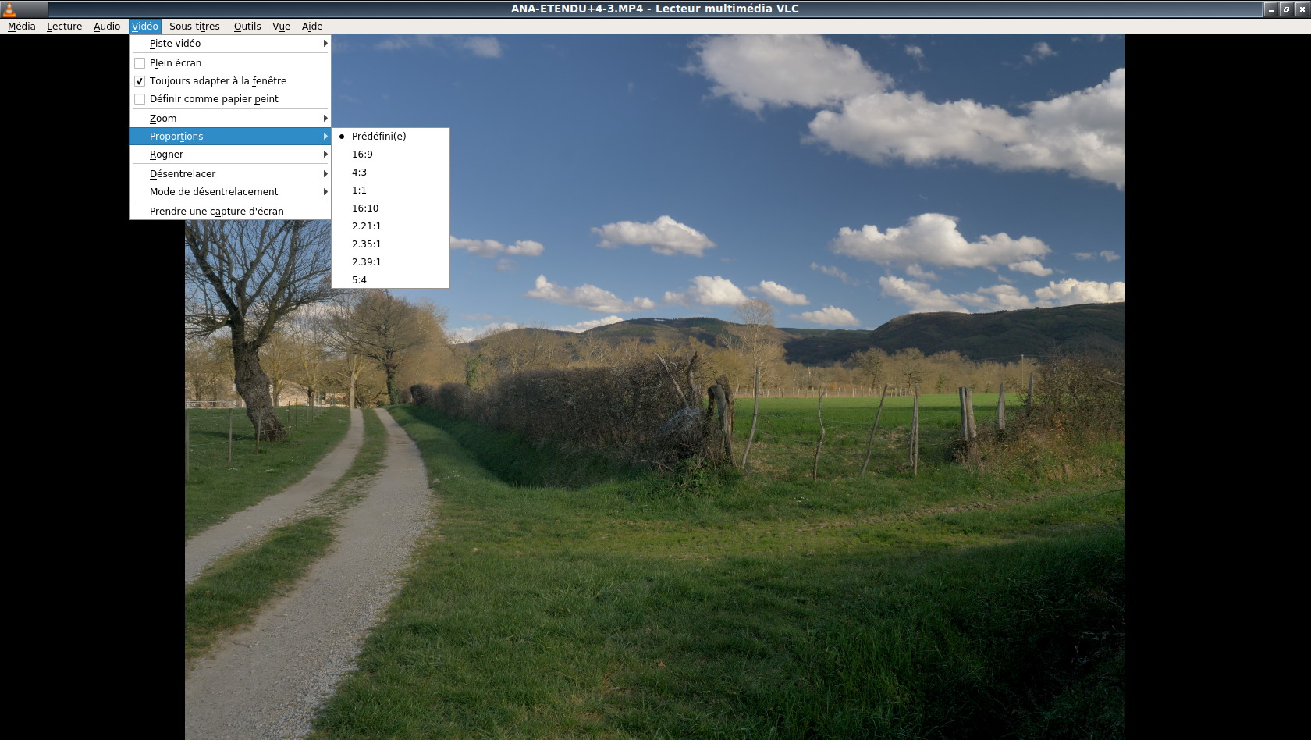Enable the Plein écran checkbox
Screen dimensions: 1311x740
click(x=140, y=63)
